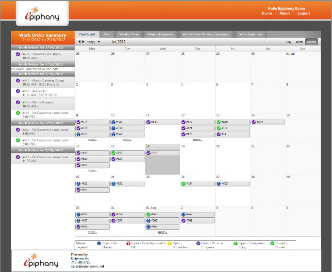Viewport: 332px width, 272px height.
Task: Click the Work Orders for 7/16/2012 heading
Action: [x=43, y=74]
